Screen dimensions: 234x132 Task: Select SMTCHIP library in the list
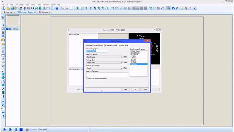point(133,59)
